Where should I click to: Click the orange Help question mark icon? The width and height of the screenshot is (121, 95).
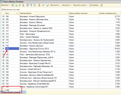click(x=101, y=5)
